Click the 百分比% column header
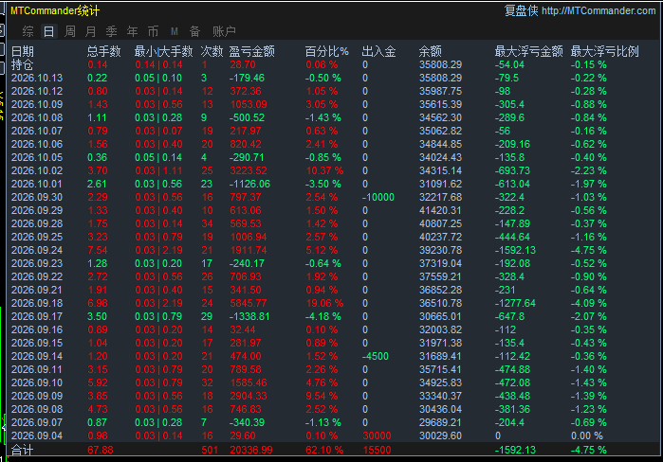 point(327,51)
